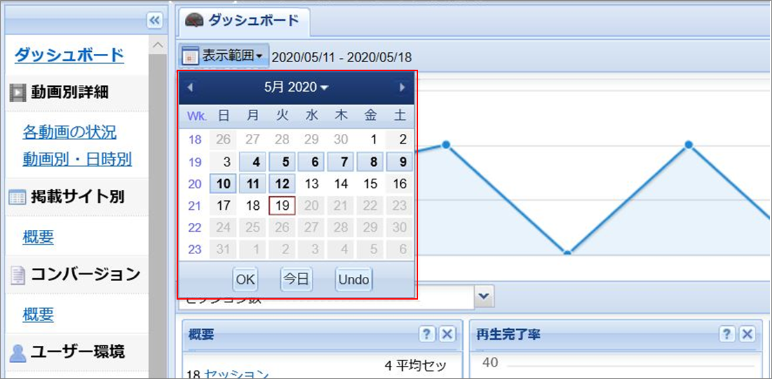The width and height of the screenshot is (772, 379).
Task: Open the 表示範囲 date range dropdown
Action: 224,56
